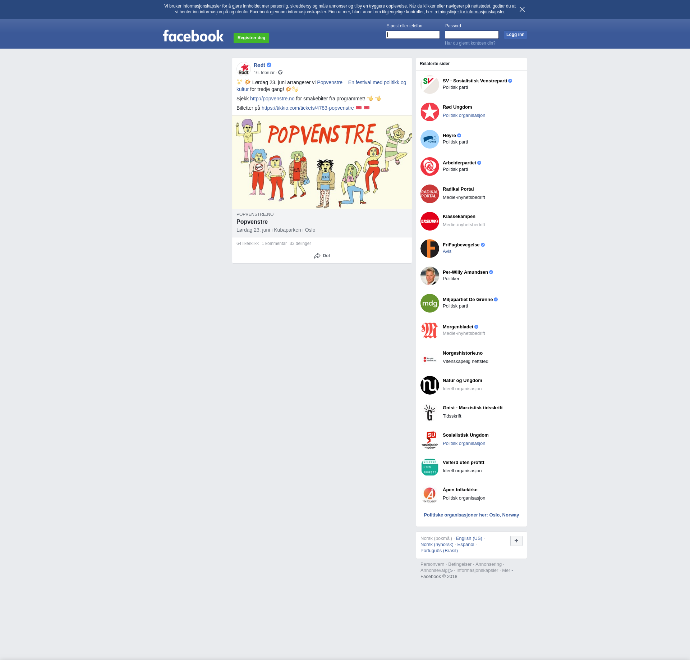Click the public globe icon on post

pos(280,73)
